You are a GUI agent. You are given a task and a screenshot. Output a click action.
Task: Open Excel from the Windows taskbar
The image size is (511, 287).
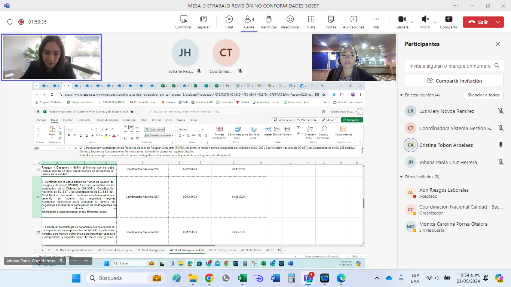click(x=242, y=278)
